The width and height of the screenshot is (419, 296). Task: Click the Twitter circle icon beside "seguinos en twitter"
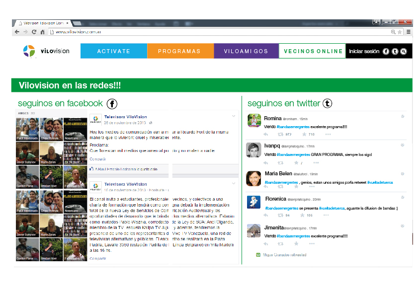pos(326,103)
